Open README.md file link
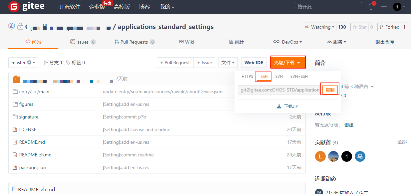Image resolution: width=411 pixels, height=194 pixels. tap(32, 142)
